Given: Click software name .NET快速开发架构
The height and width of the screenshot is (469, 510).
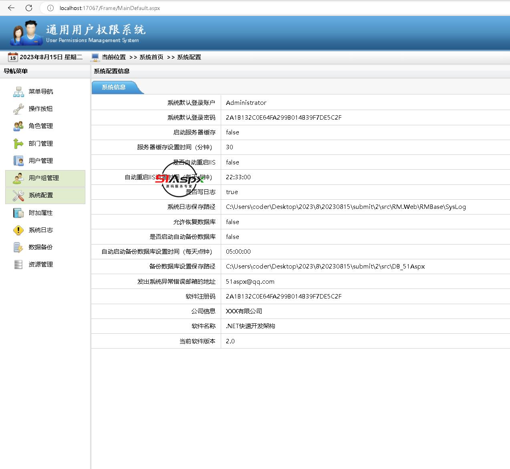Looking at the screenshot, I should click(x=250, y=326).
